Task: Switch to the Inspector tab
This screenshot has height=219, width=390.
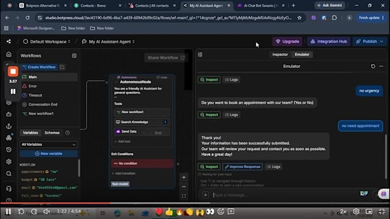Action: click(280, 54)
